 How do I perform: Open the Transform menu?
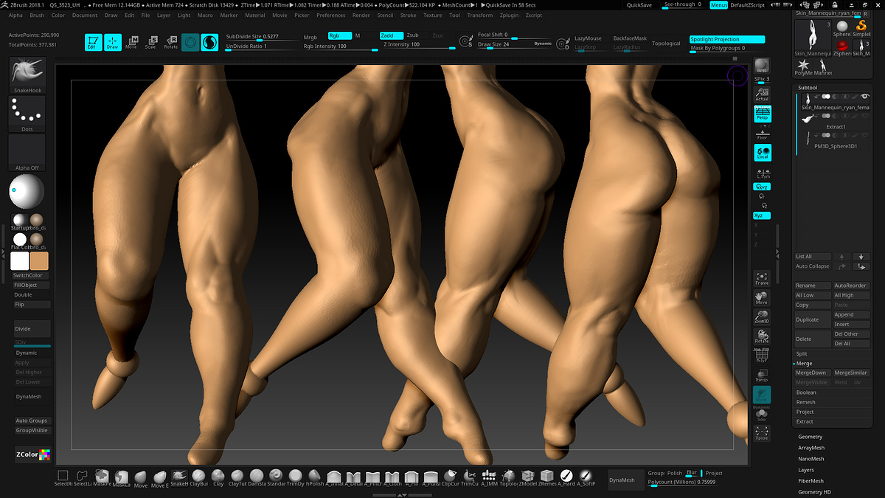(x=480, y=15)
